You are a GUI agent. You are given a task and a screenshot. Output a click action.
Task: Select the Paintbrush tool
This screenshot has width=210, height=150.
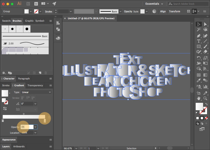(x=205, y=46)
